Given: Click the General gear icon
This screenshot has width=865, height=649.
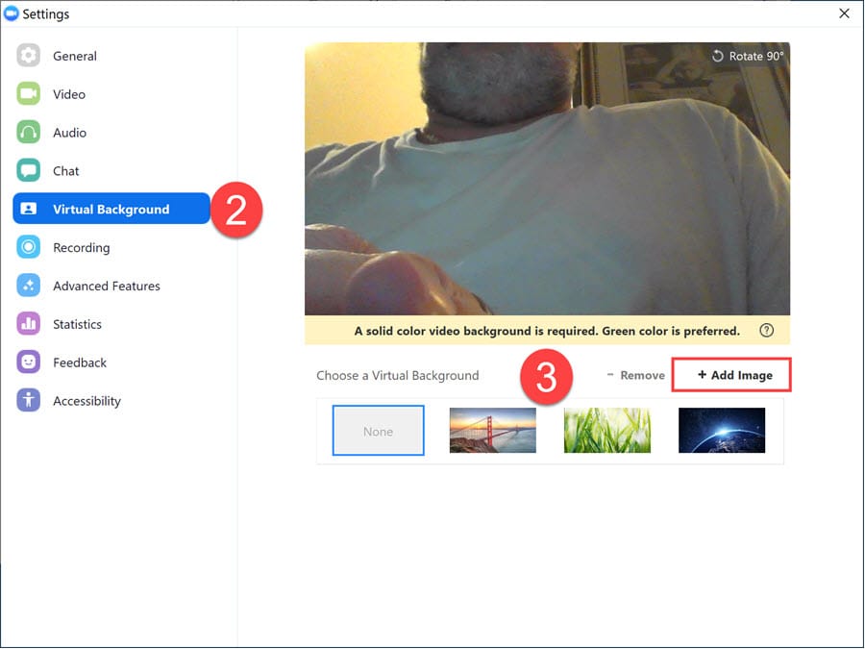Looking at the screenshot, I should coord(29,56).
